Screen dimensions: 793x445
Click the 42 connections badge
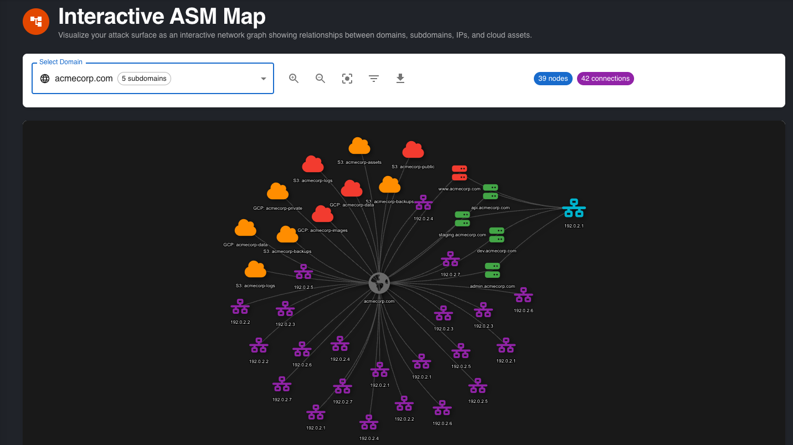605,79
